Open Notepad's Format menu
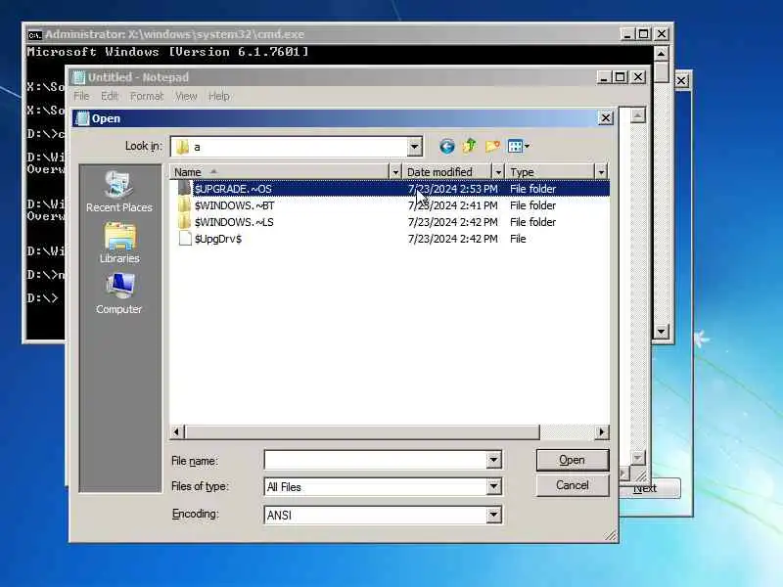 [147, 96]
